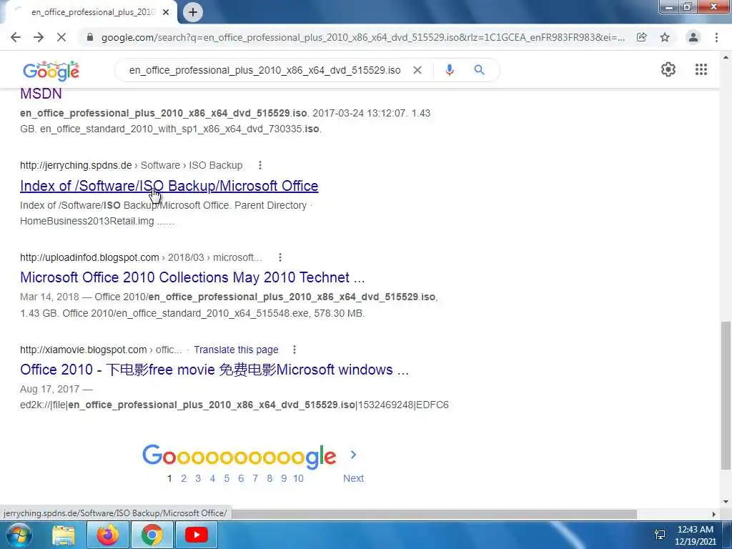Go to results page 2
Image resolution: width=732 pixels, height=549 pixels.
coord(184,478)
